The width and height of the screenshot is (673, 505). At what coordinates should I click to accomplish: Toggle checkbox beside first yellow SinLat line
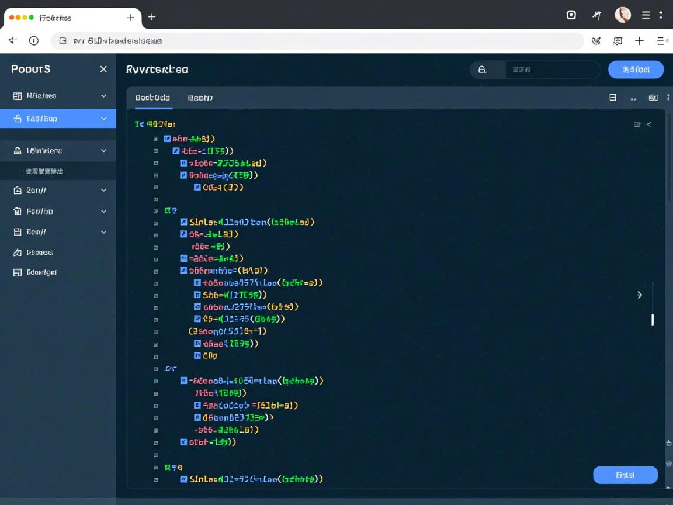(183, 222)
